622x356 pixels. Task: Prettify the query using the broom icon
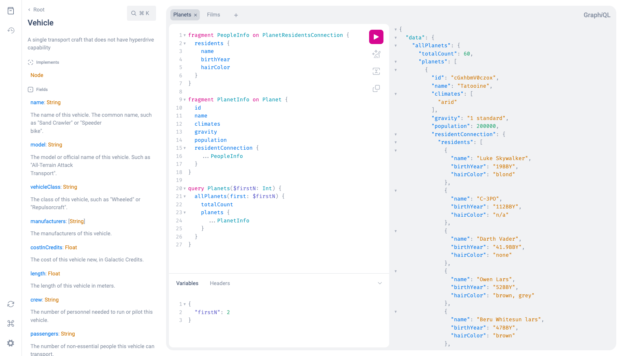[x=376, y=54]
